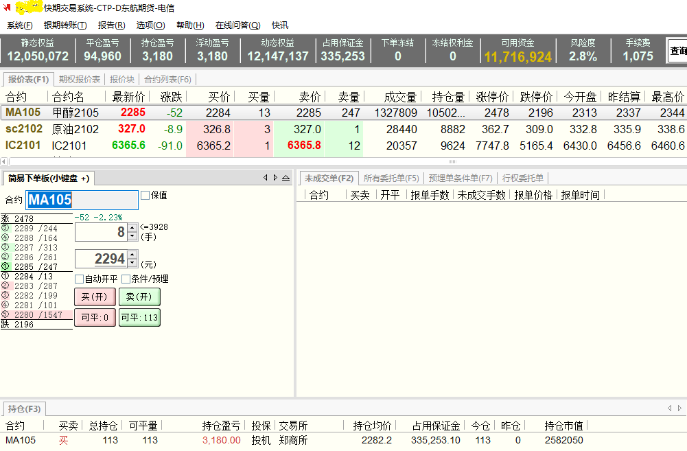This screenshot has height=451, width=687.
Task: Click the 合约 input field showing MA105
Action: (x=82, y=200)
